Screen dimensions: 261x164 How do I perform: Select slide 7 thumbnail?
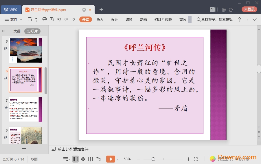[25, 109]
